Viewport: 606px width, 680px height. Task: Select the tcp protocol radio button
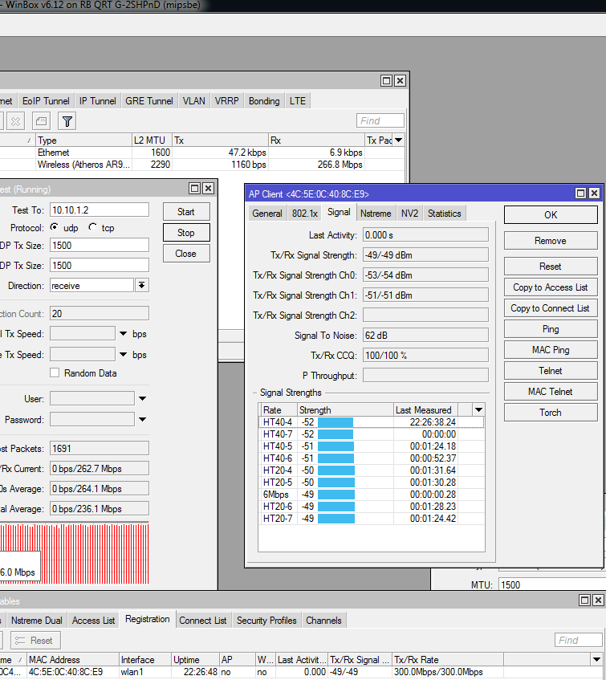pyautogui.click(x=92, y=228)
